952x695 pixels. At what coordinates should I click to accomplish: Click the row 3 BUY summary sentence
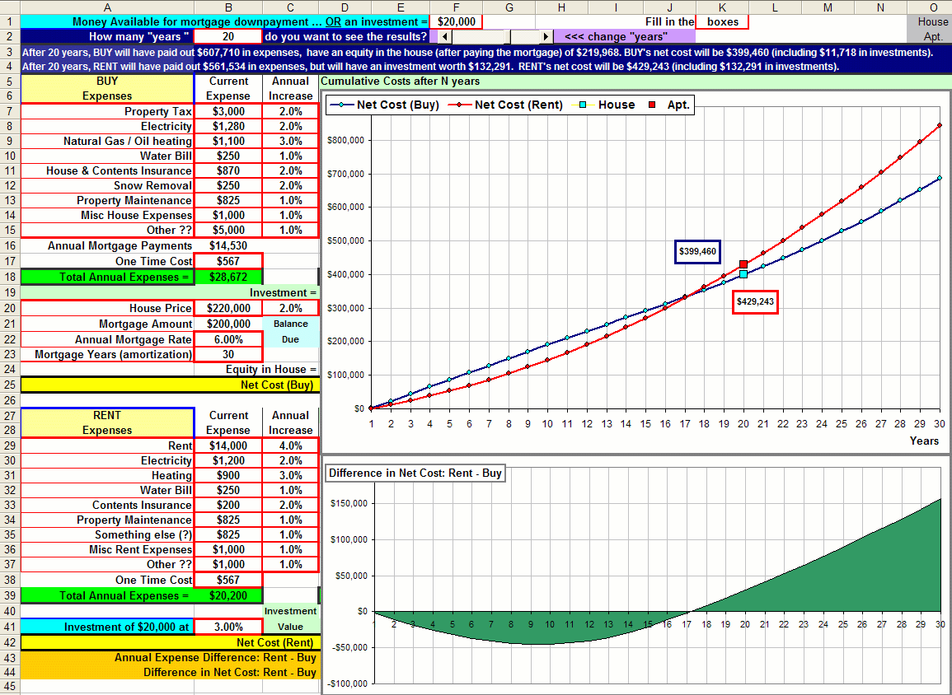pyautogui.click(x=477, y=52)
